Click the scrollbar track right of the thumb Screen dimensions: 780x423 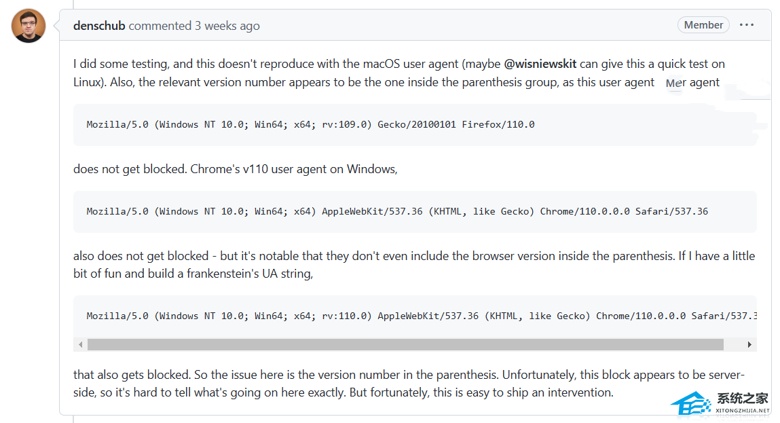734,344
